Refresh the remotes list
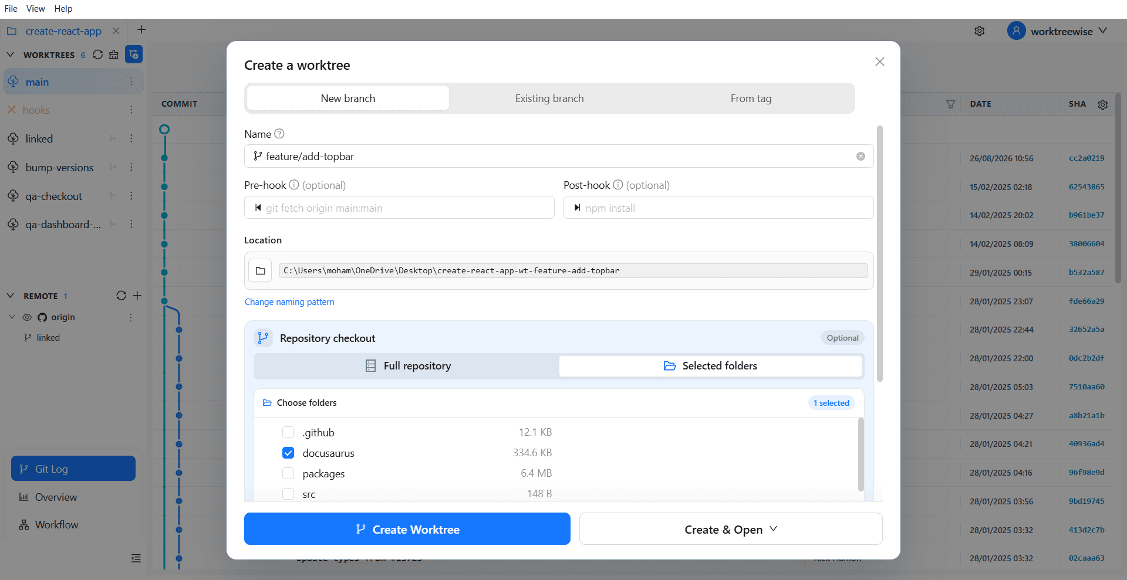 click(x=121, y=296)
